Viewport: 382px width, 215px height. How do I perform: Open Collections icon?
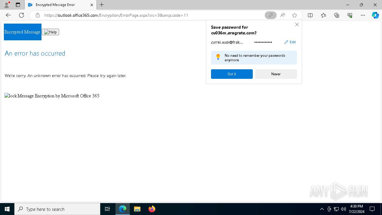[337, 15]
